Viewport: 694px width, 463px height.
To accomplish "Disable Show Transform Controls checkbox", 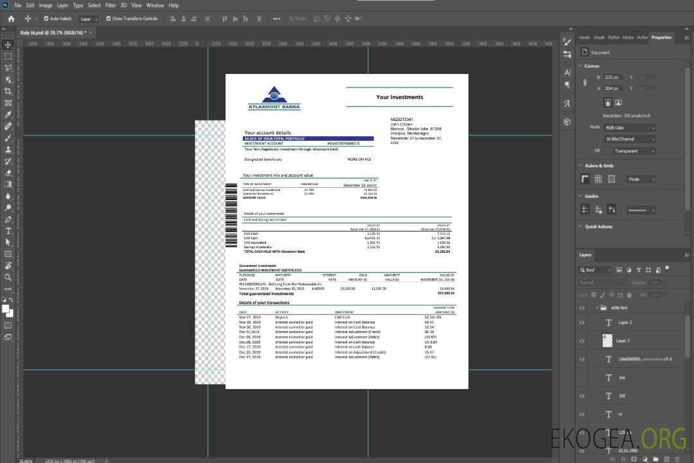I will click(x=109, y=19).
